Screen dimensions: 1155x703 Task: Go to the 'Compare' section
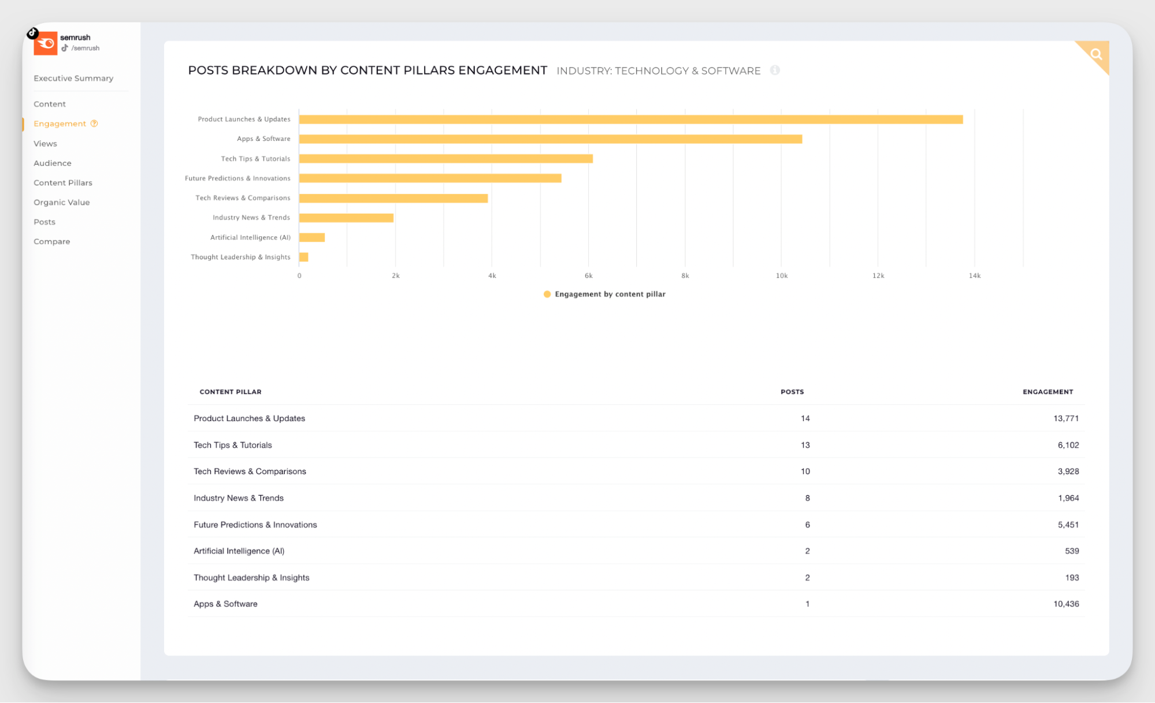(x=52, y=241)
